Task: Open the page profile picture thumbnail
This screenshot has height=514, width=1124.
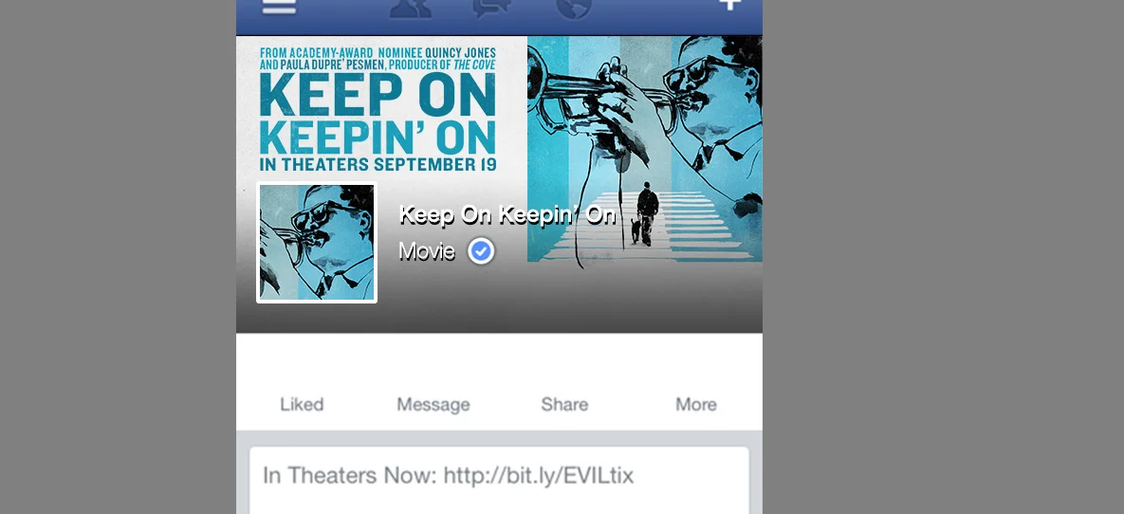Action: pyautogui.click(x=317, y=243)
